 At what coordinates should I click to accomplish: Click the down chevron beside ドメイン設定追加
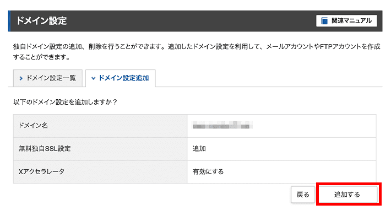[x=93, y=78]
